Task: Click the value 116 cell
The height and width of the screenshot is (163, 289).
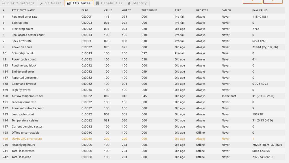Action: coord(107,16)
